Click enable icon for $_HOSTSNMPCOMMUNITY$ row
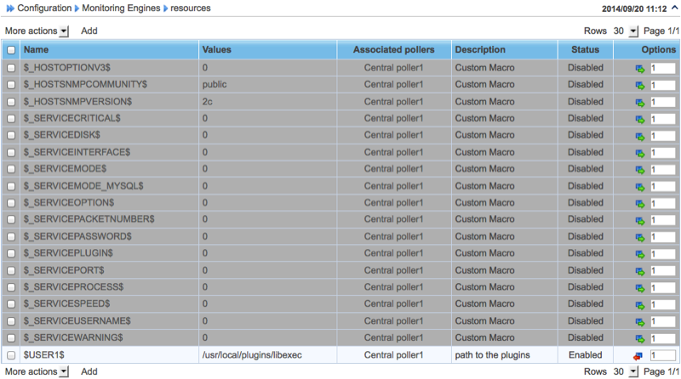The width and height of the screenshot is (681, 379). pyautogui.click(x=639, y=85)
